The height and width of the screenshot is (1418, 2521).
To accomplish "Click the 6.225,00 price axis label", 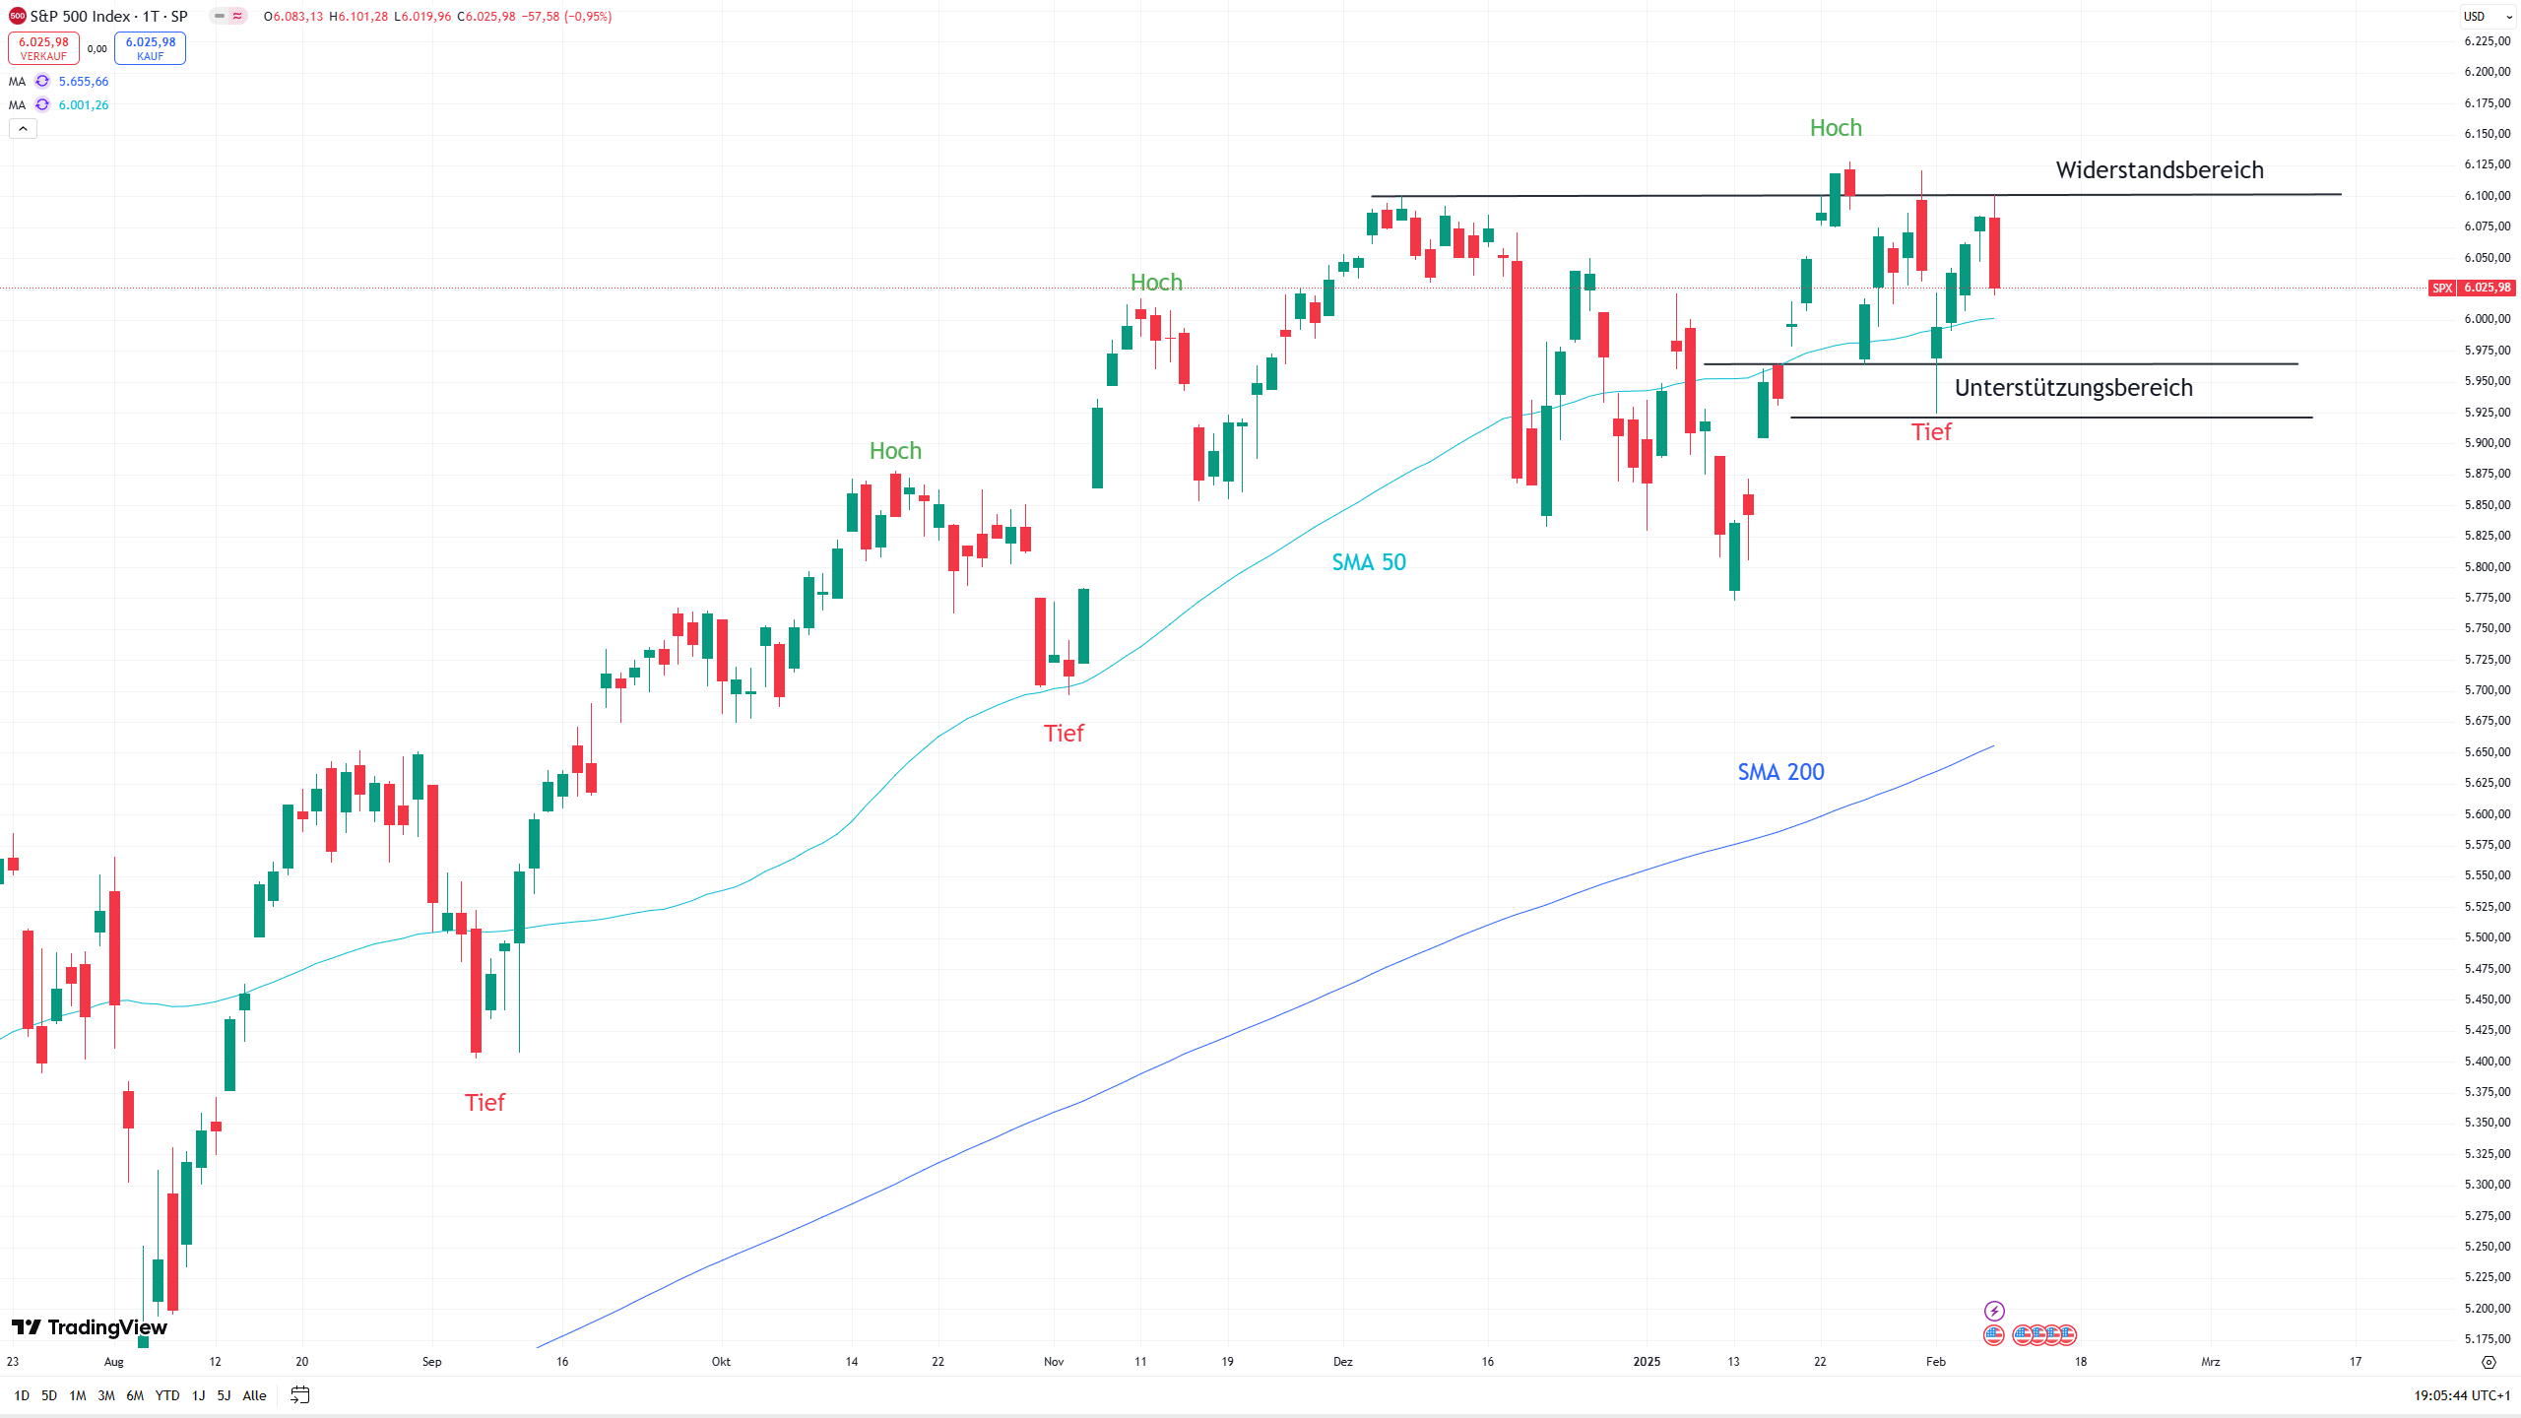I will [2488, 40].
